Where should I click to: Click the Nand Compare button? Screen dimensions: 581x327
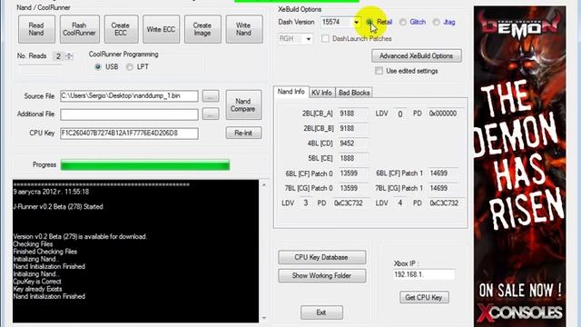pos(243,105)
